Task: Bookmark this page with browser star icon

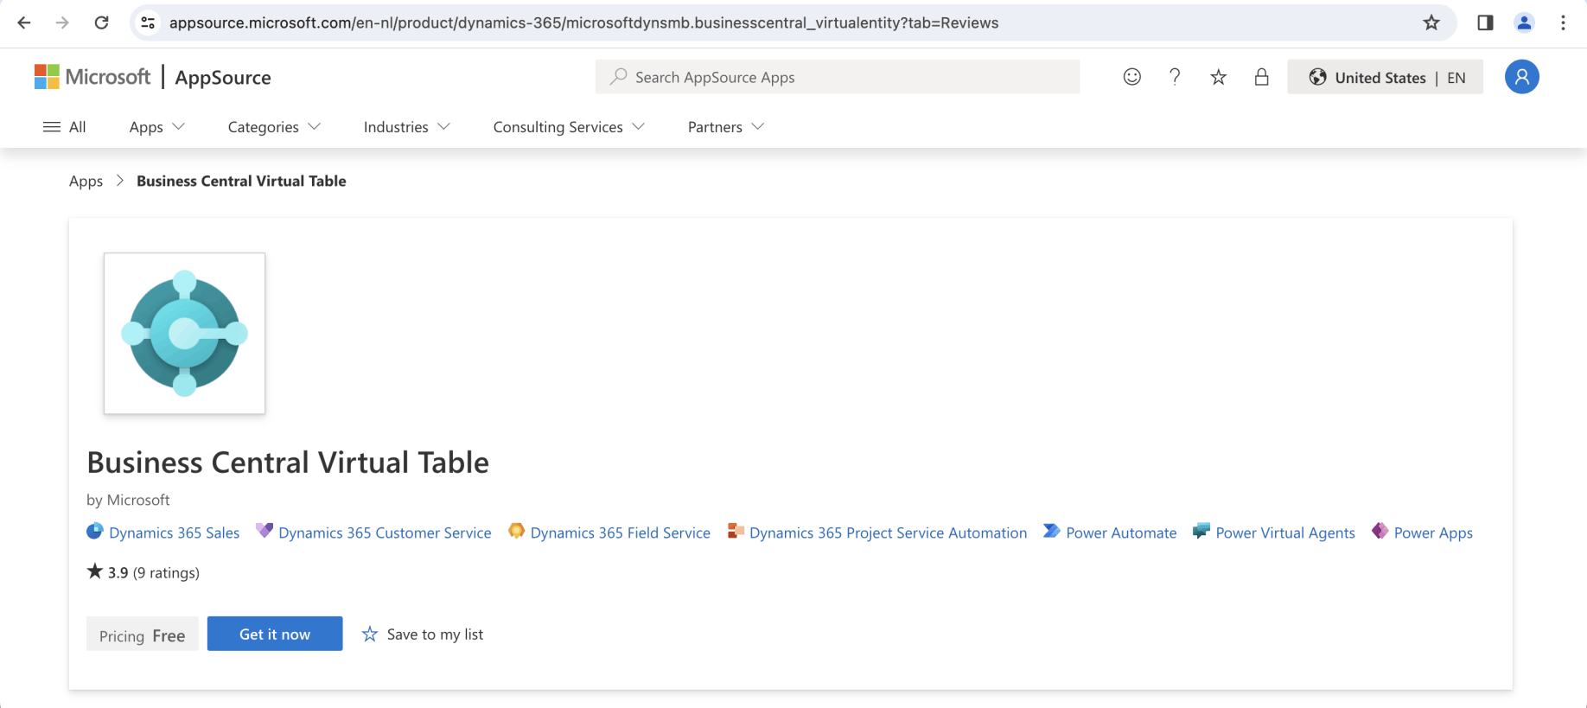Action: click(x=1431, y=22)
